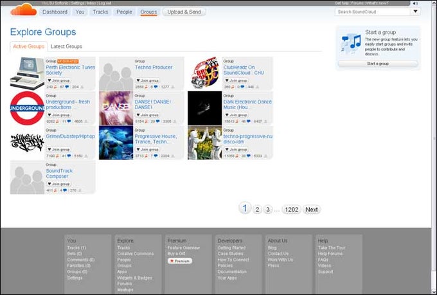
Task: Open the People nav item
Action: (x=124, y=12)
